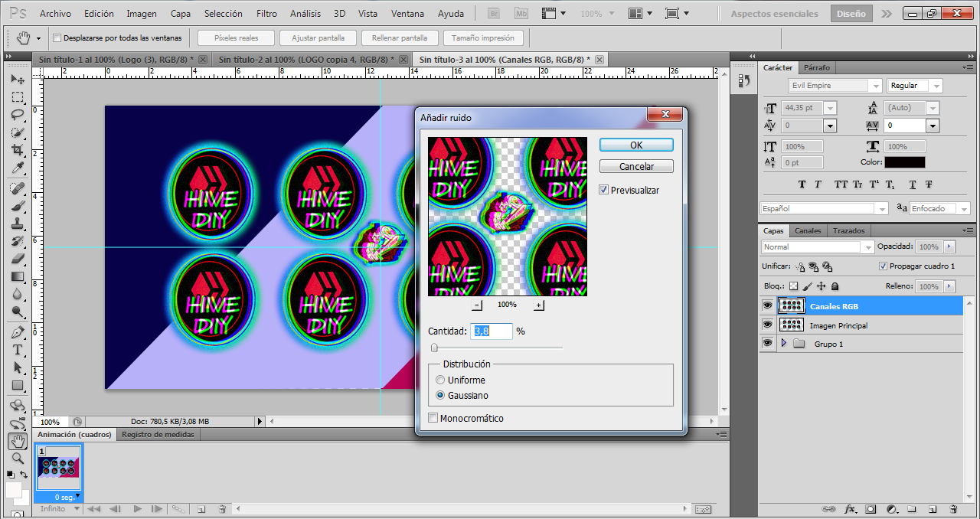980x519 pixels.
Task: Hide the Imagen Principal layer
Action: pyautogui.click(x=768, y=325)
